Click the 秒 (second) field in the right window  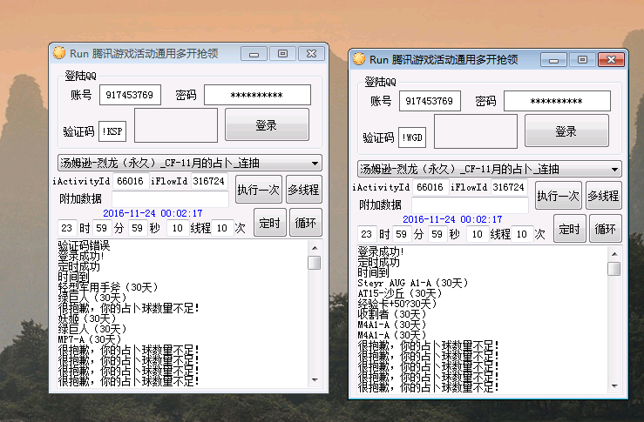(437, 234)
